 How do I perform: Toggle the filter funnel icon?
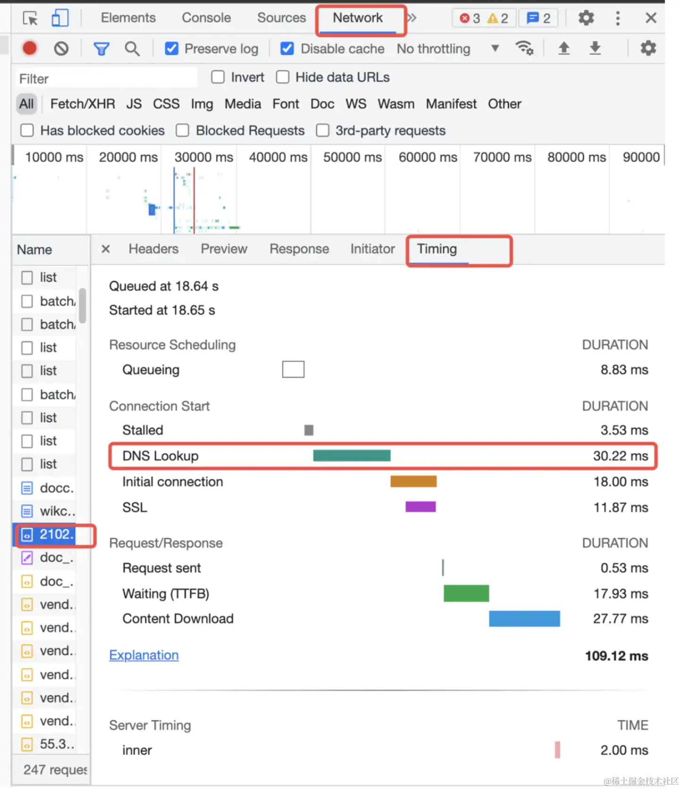[101, 49]
